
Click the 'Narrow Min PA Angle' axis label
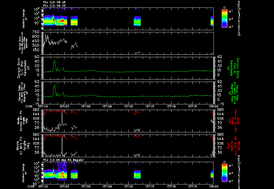click(x=22, y=120)
